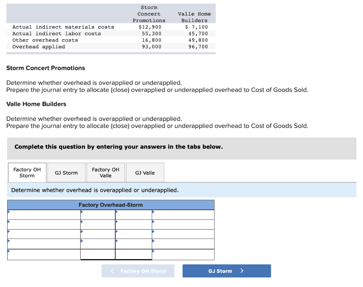Open the Factory OH Storm tab
Viewport: 363px width, 287px height.
(27, 172)
